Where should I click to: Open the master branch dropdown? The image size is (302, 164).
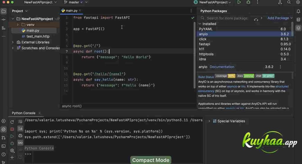(x=75, y=2)
